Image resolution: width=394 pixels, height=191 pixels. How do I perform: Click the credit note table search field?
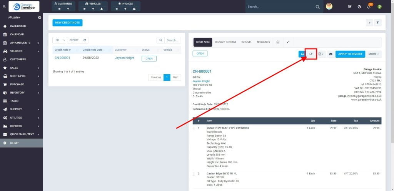(x=173, y=40)
